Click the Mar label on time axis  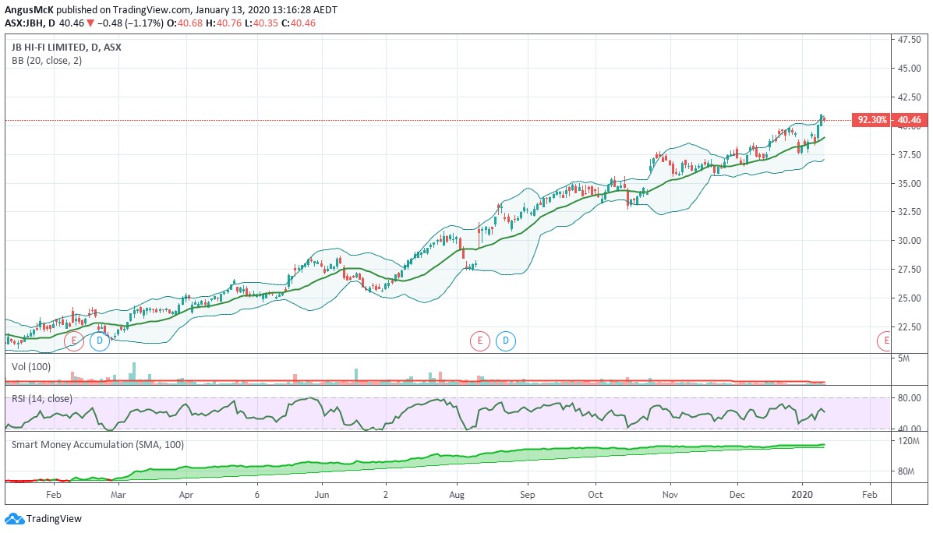point(118,494)
